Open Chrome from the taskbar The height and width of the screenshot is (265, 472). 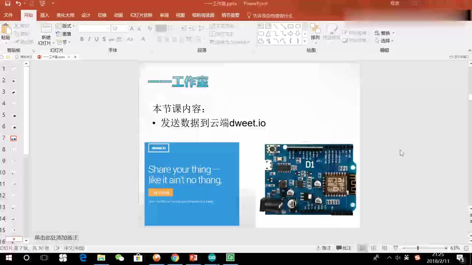click(175, 258)
